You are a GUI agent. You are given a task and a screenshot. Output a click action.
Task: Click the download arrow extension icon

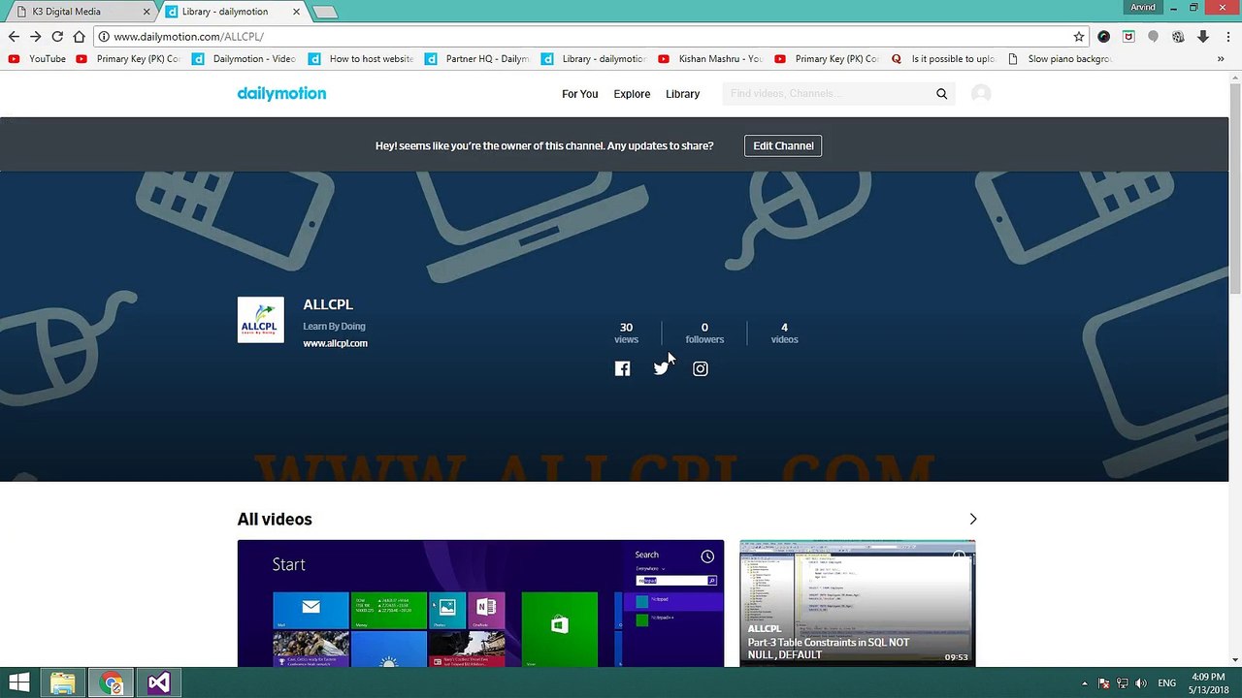pos(1203,37)
